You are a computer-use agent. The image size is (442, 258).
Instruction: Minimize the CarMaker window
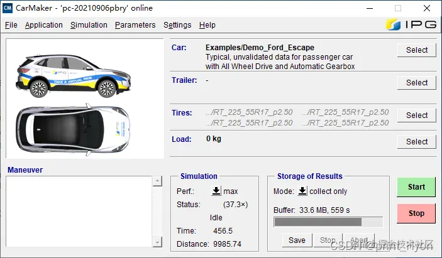tap(370, 8)
